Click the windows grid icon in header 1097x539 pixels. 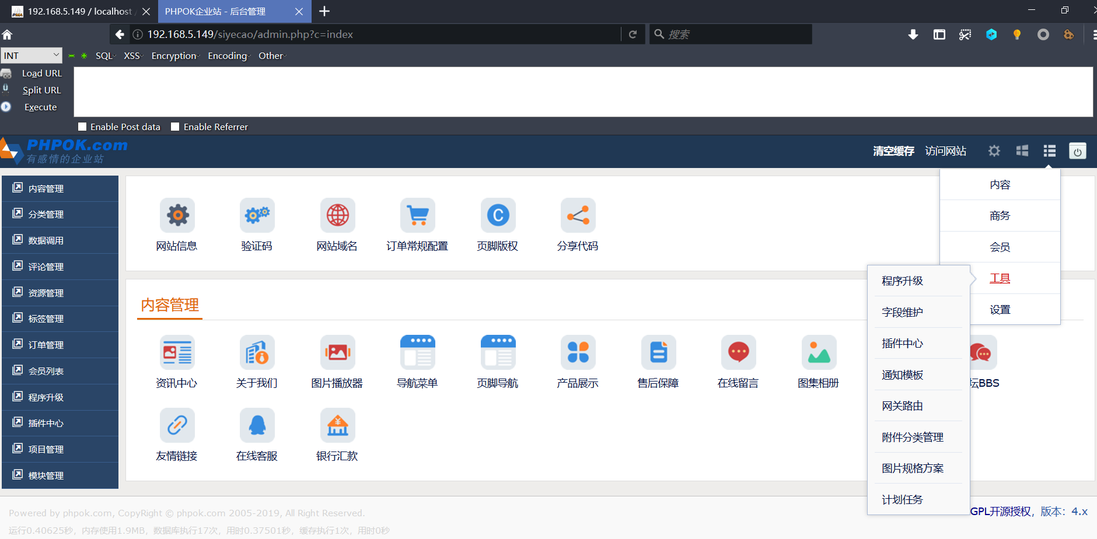pos(1022,151)
